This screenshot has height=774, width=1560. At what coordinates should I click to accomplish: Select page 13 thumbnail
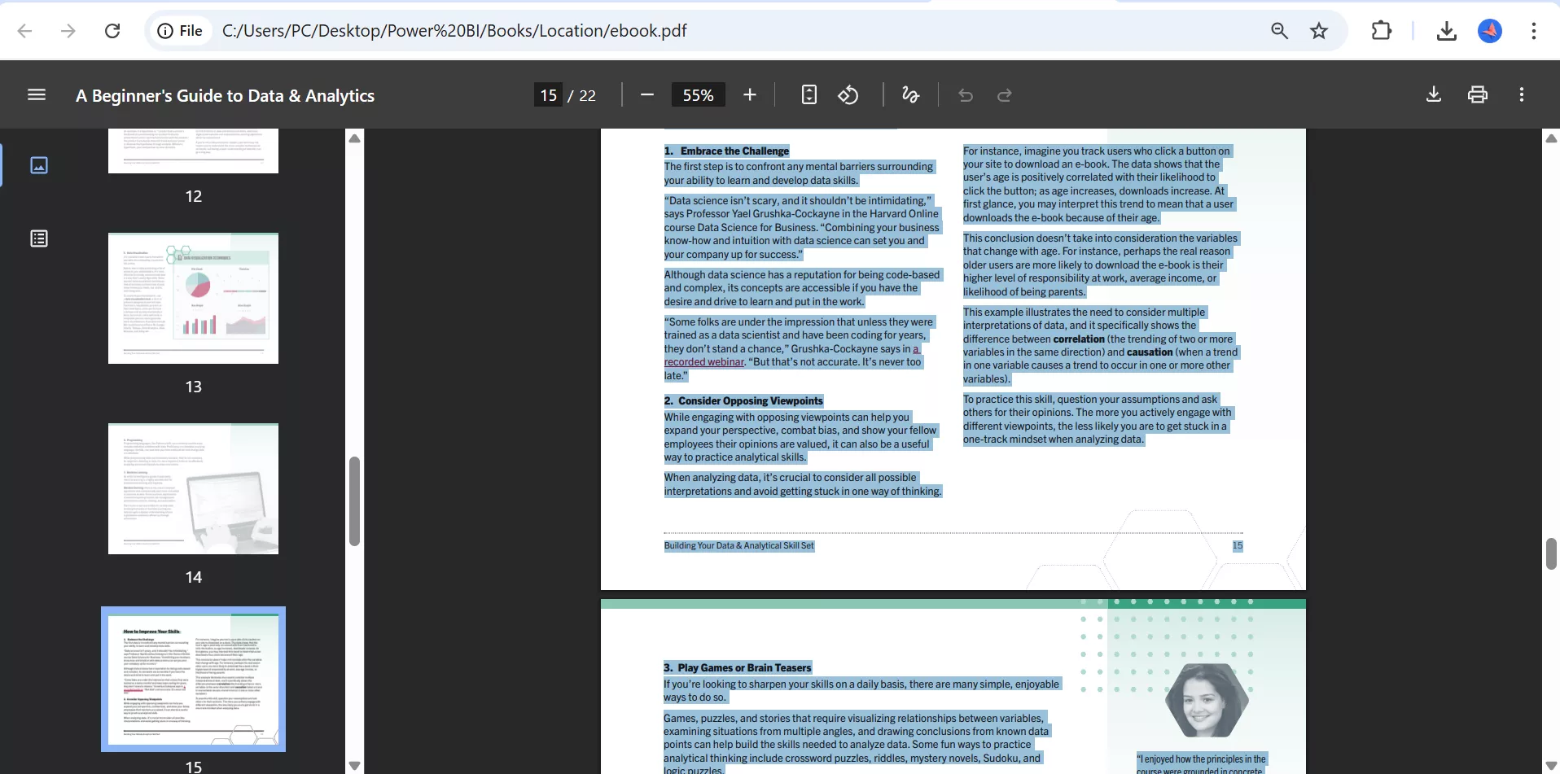pyautogui.click(x=193, y=298)
